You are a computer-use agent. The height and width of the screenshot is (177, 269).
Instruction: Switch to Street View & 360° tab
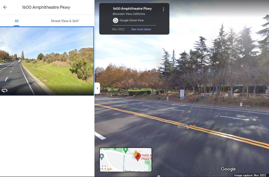point(65,21)
